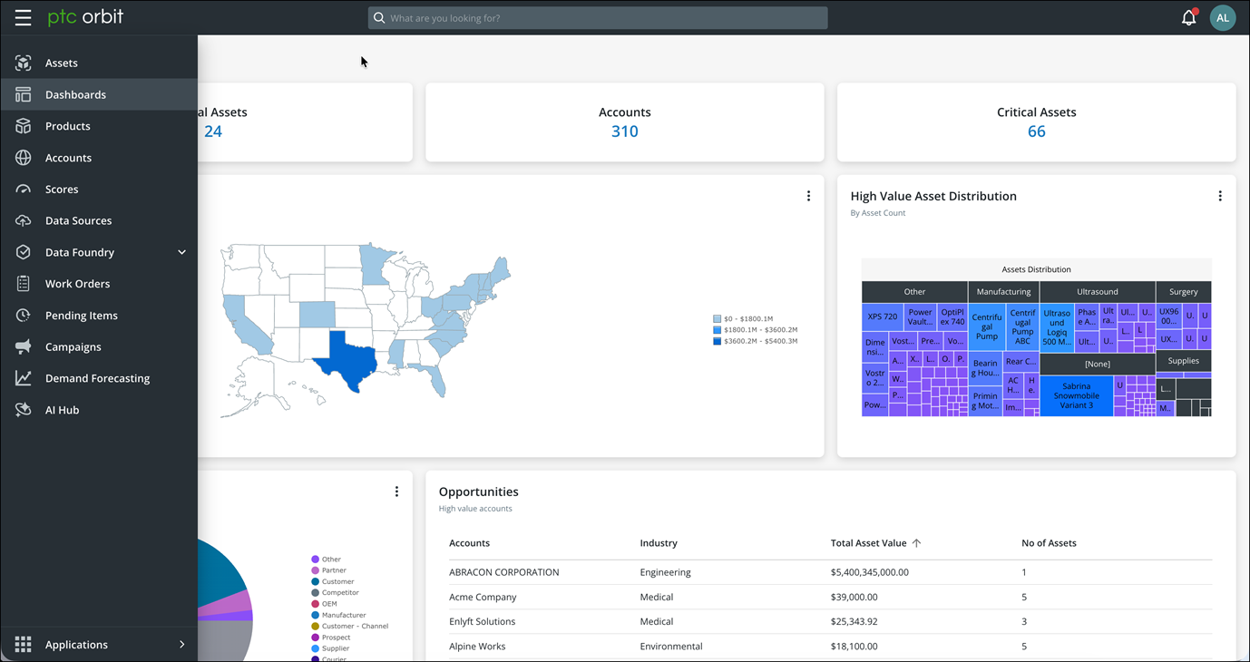Click the Assets sidebar icon
The width and height of the screenshot is (1250, 662).
tap(24, 63)
